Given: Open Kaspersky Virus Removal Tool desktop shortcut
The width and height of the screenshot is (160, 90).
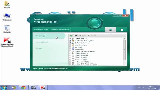Looking at the screenshot, I should click(x=7, y=42).
